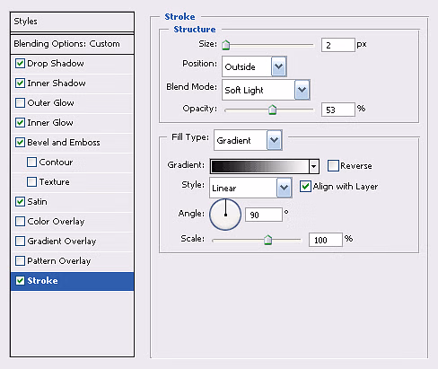Select the Bevel and Emboss entry

pyautogui.click(x=64, y=143)
